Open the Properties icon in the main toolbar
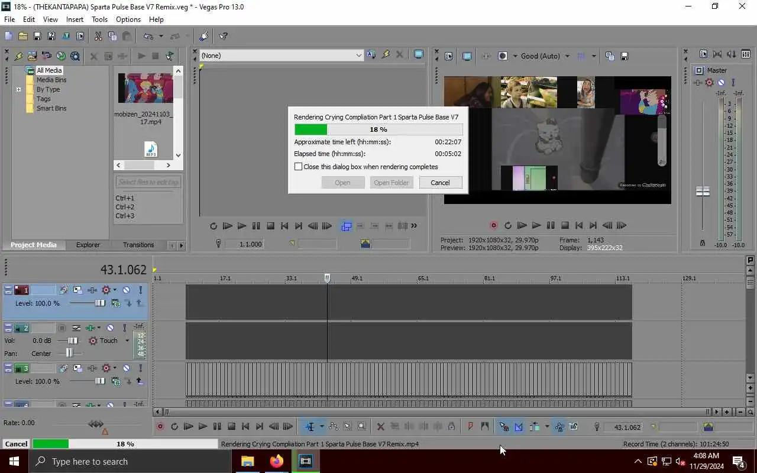The image size is (757, 473). pos(80,36)
